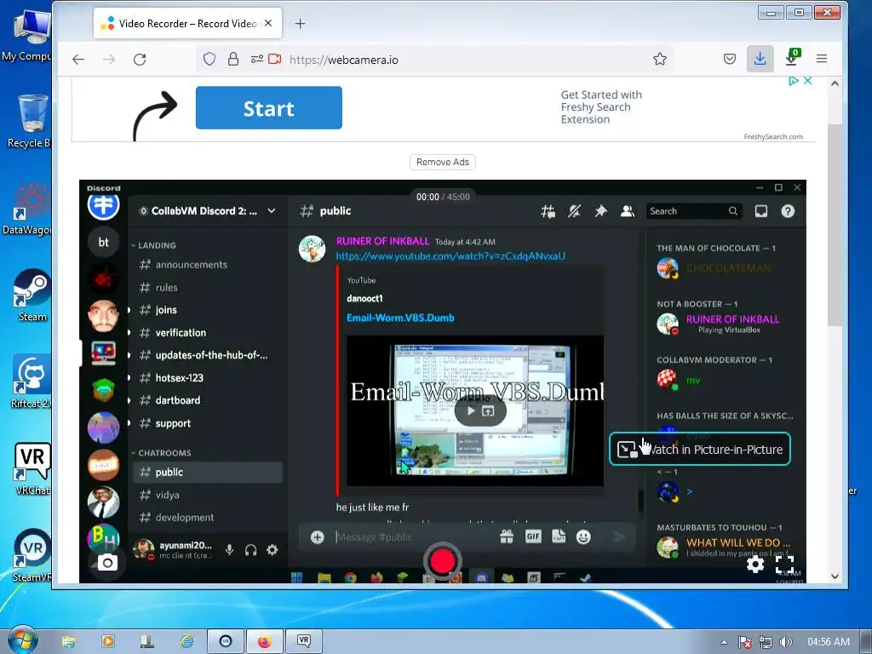Open Firefox downloads panel
872x654 pixels.
[x=760, y=59]
